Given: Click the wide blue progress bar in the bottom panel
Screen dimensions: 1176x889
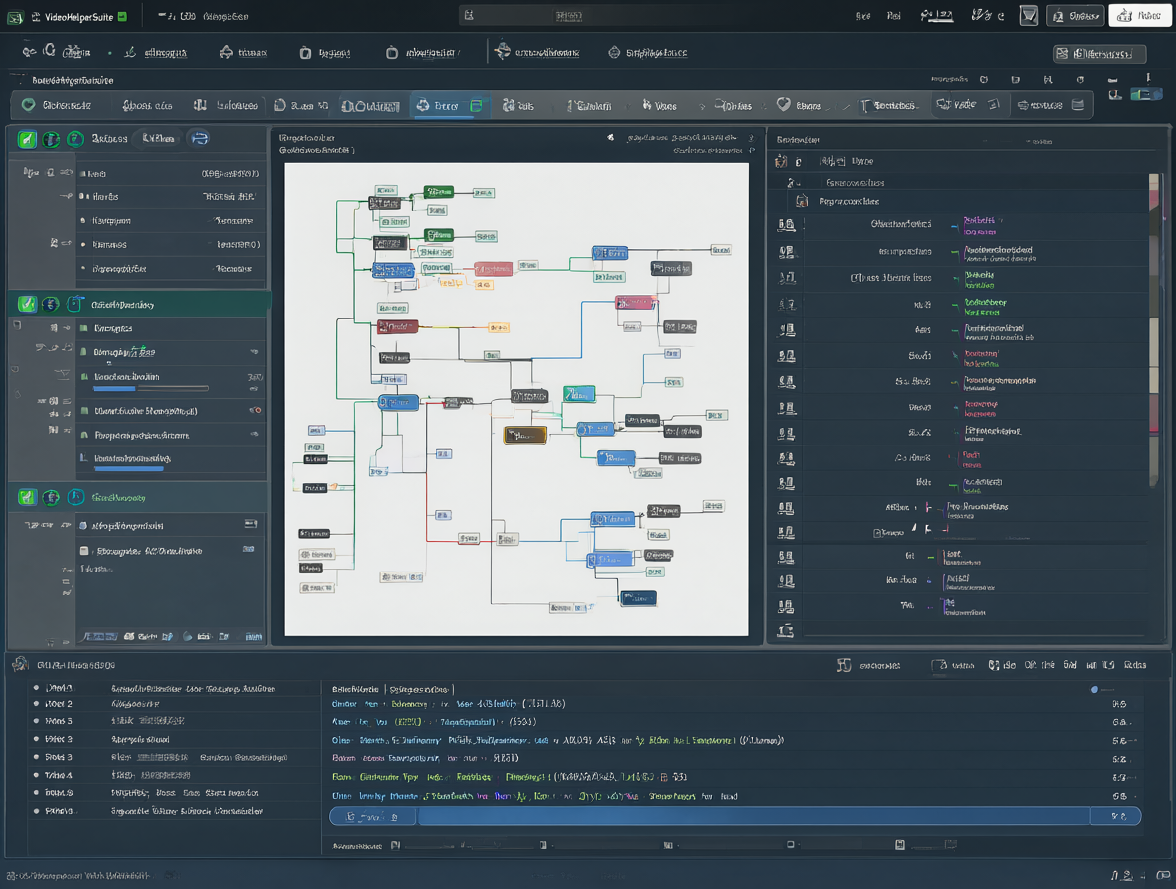Looking at the screenshot, I should click(x=735, y=816).
